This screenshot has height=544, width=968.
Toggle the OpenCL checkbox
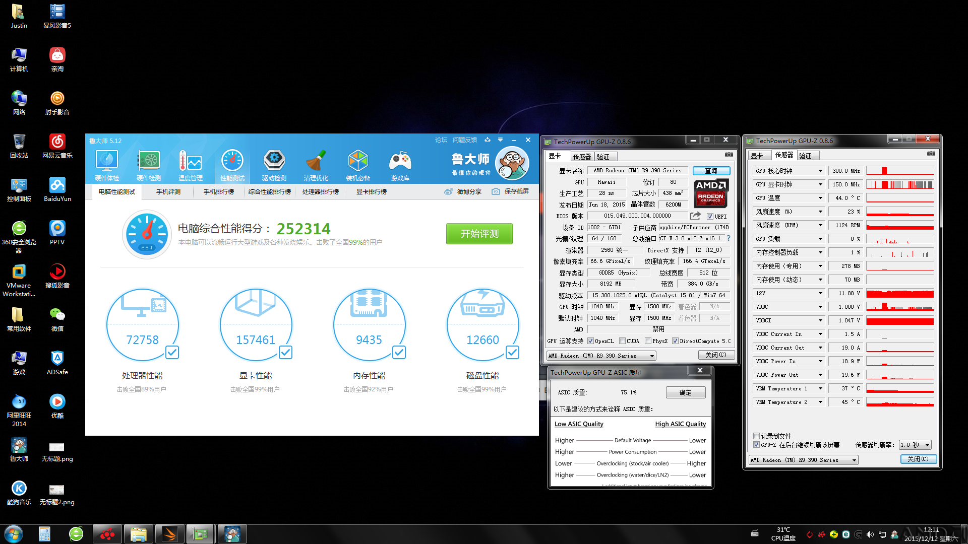(x=590, y=341)
